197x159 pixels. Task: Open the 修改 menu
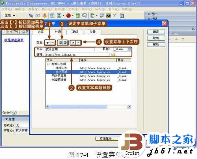coord(60,9)
